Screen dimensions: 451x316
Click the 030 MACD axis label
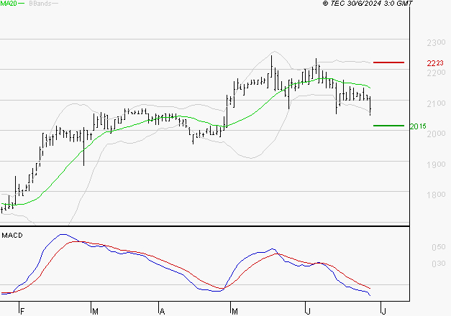[439, 264]
